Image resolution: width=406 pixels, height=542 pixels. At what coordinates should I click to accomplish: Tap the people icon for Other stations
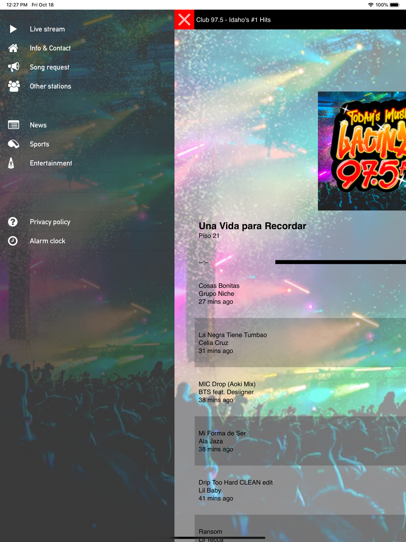click(13, 86)
